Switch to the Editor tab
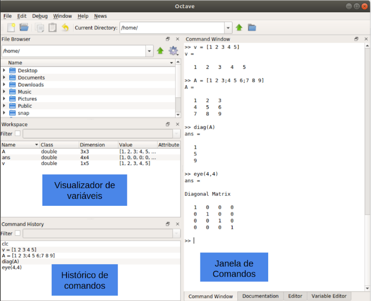 (x=295, y=296)
